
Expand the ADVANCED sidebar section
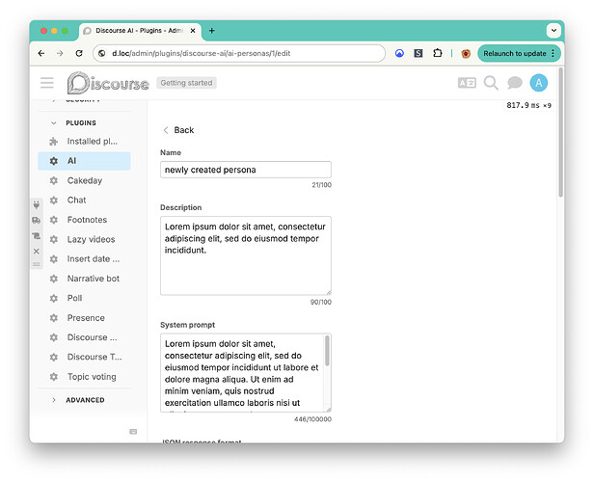pyautogui.click(x=53, y=400)
